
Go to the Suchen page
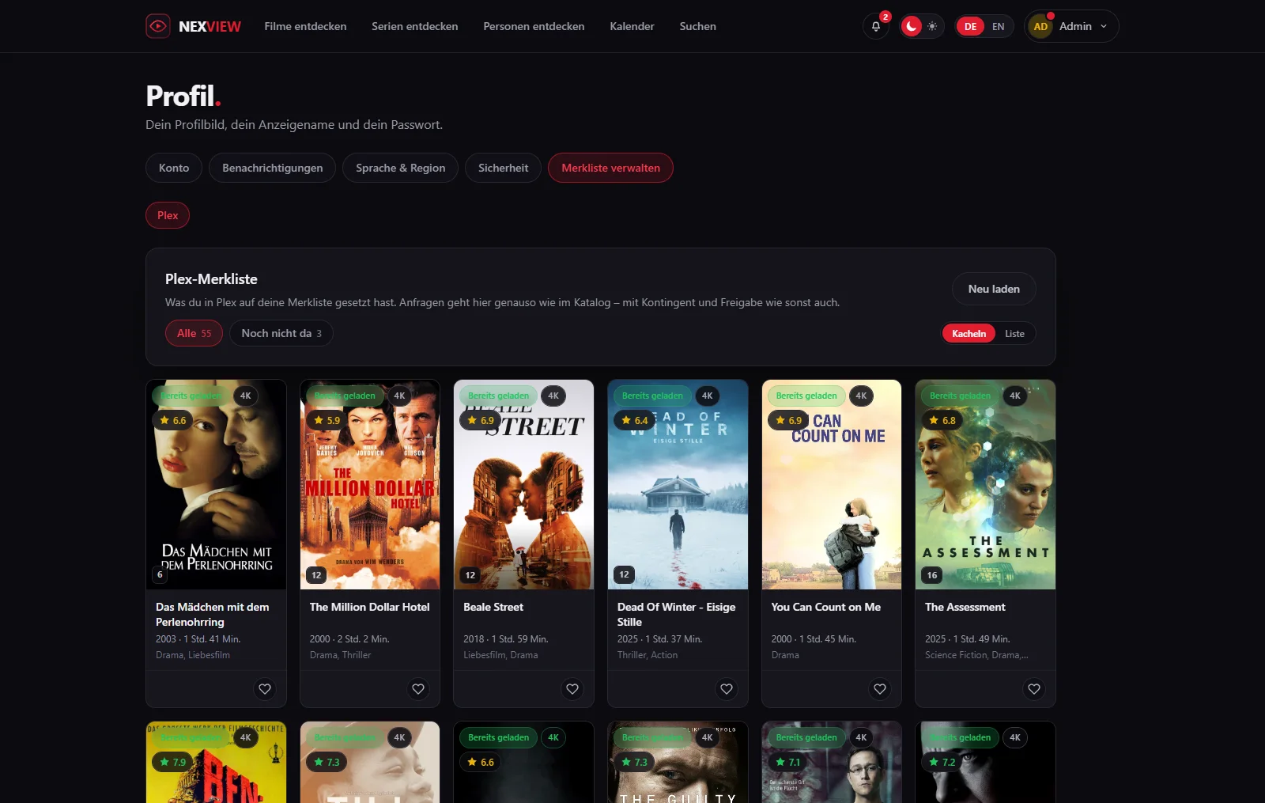pyautogui.click(x=697, y=26)
